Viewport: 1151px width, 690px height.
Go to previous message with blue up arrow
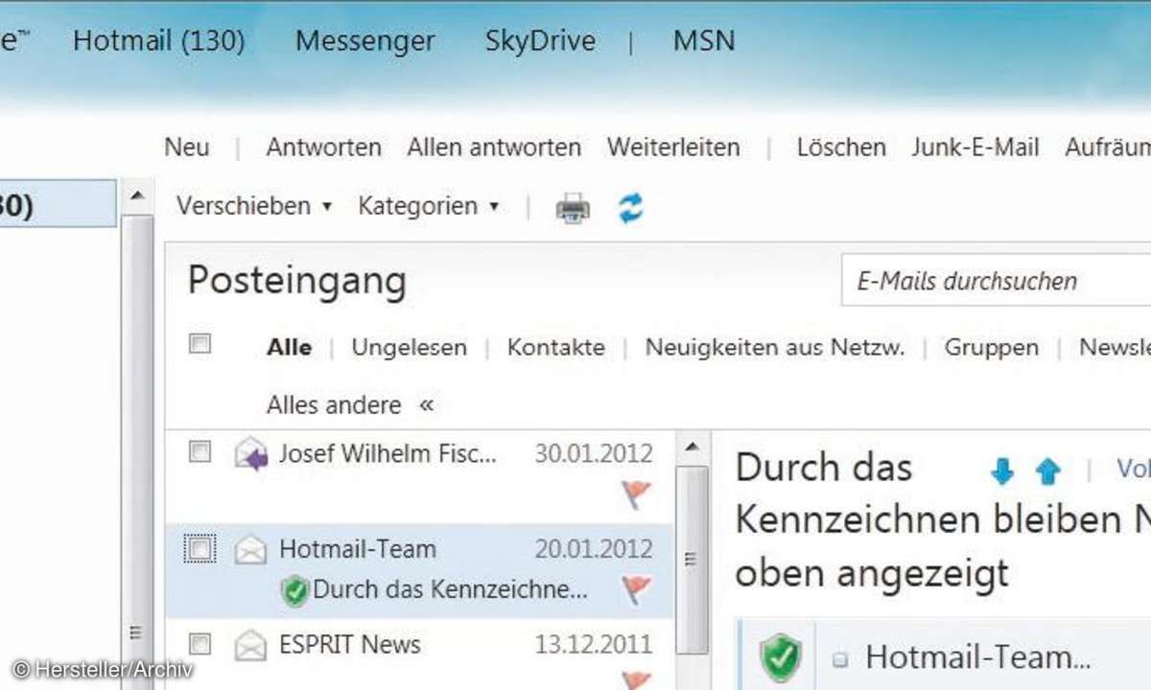tap(1048, 471)
